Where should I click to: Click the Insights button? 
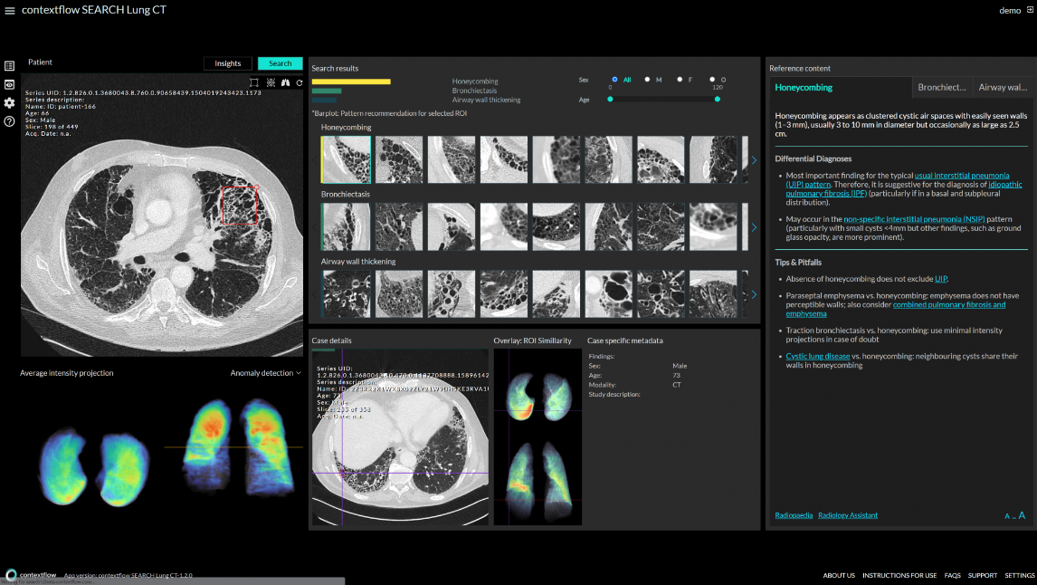click(228, 63)
